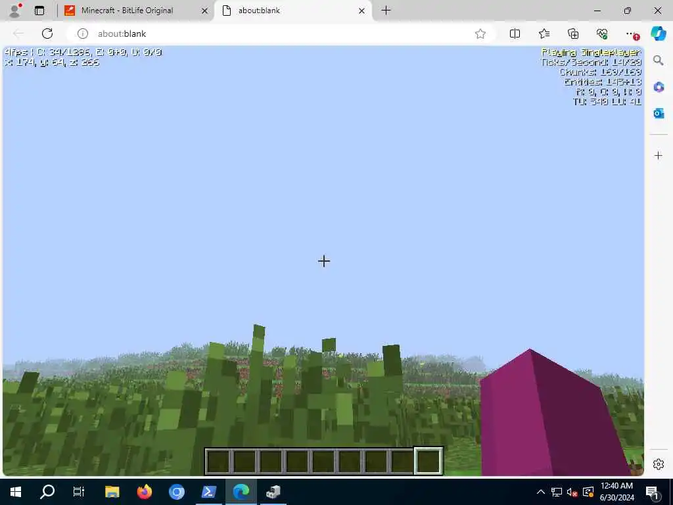Launch Firefox from taskbar
This screenshot has height=505, width=673.
pyautogui.click(x=144, y=492)
